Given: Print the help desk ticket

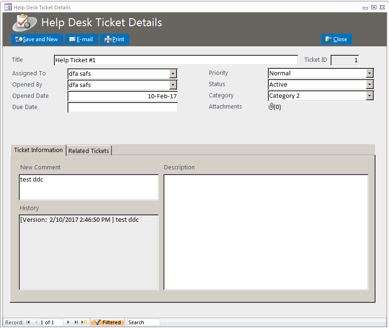Looking at the screenshot, I should (x=114, y=39).
